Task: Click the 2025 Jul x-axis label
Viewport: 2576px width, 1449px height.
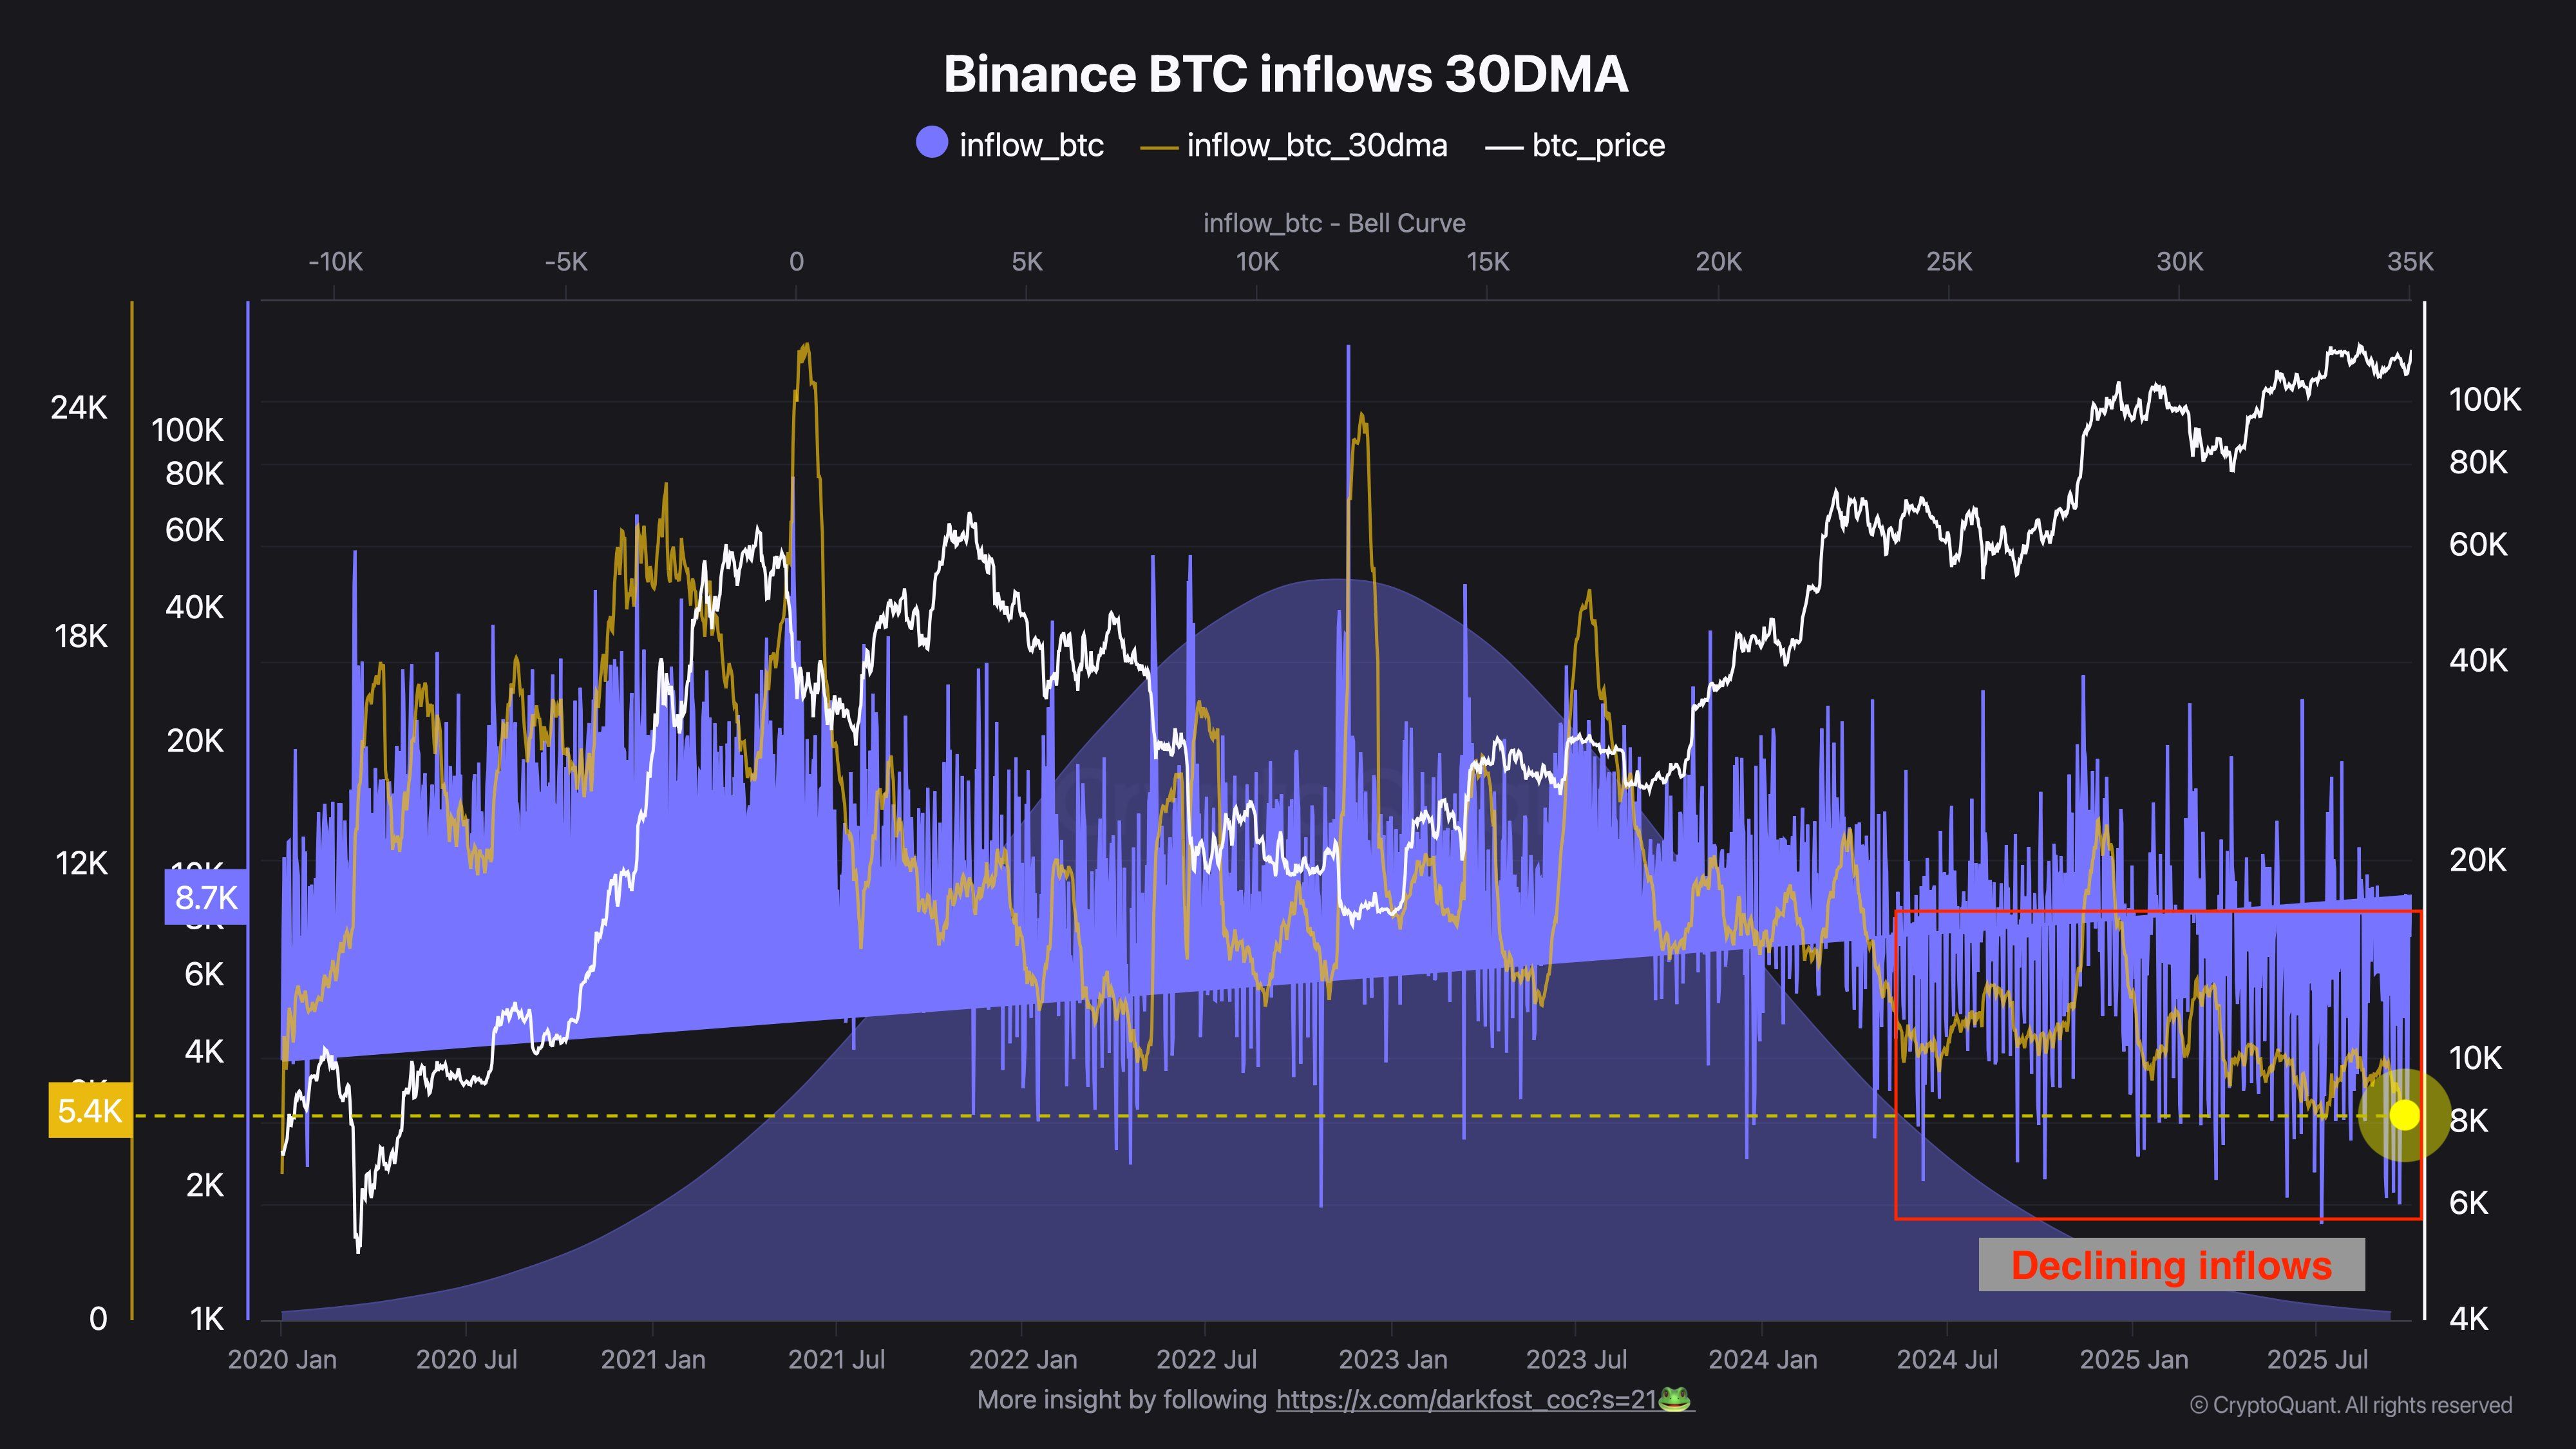Action: pos(2317,1360)
